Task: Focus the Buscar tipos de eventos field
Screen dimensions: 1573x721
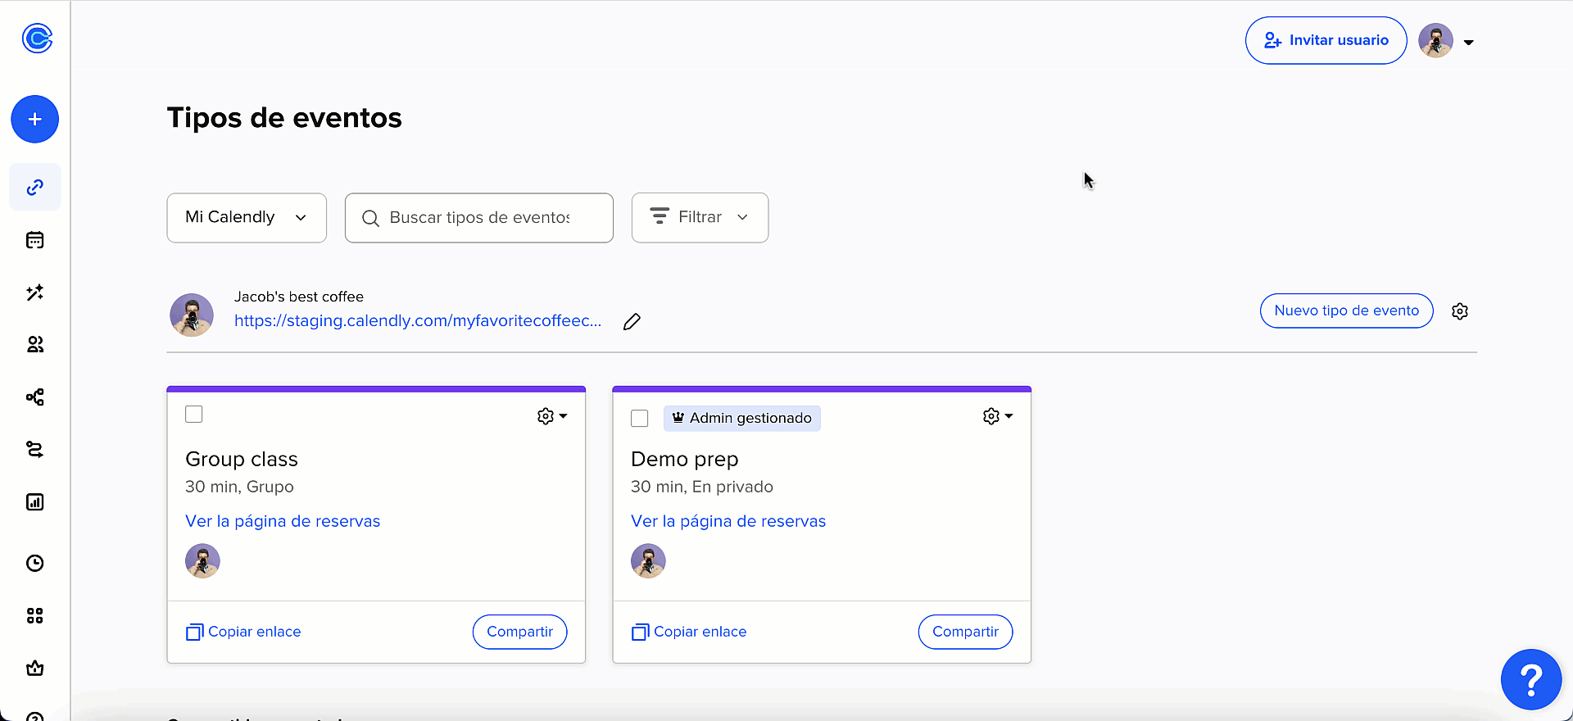Action: coord(479,218)
